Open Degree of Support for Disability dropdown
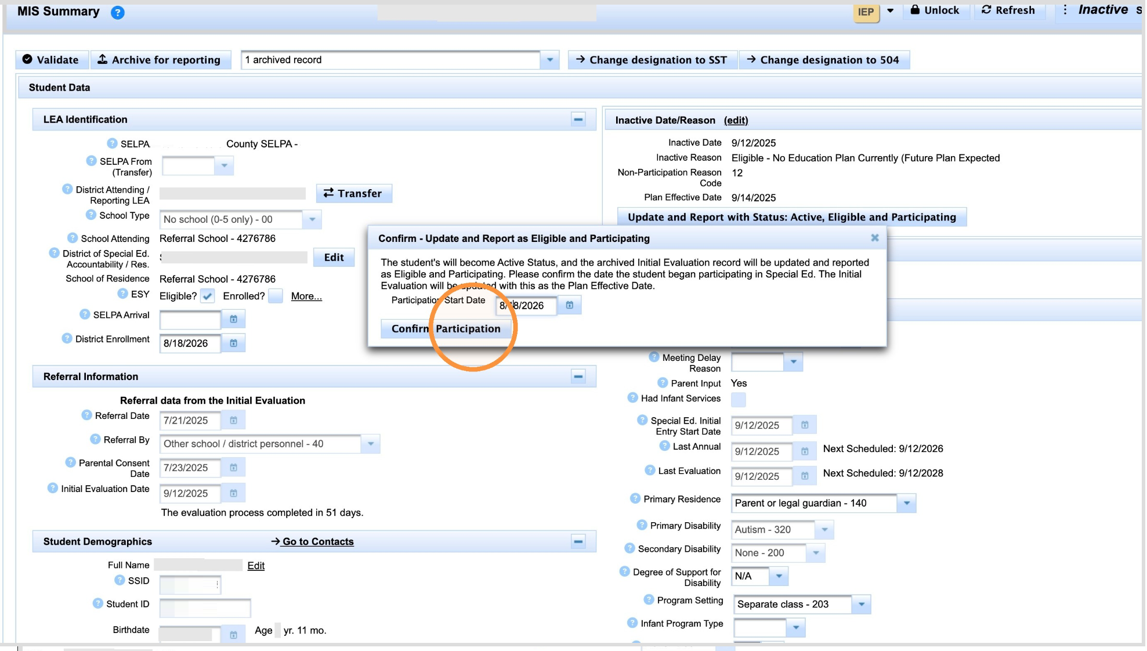This screenshot has width=1147, height=651. coord(779,577)
